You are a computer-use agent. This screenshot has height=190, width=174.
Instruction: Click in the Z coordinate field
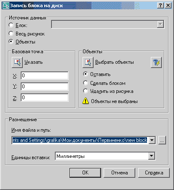pos(45,98)
